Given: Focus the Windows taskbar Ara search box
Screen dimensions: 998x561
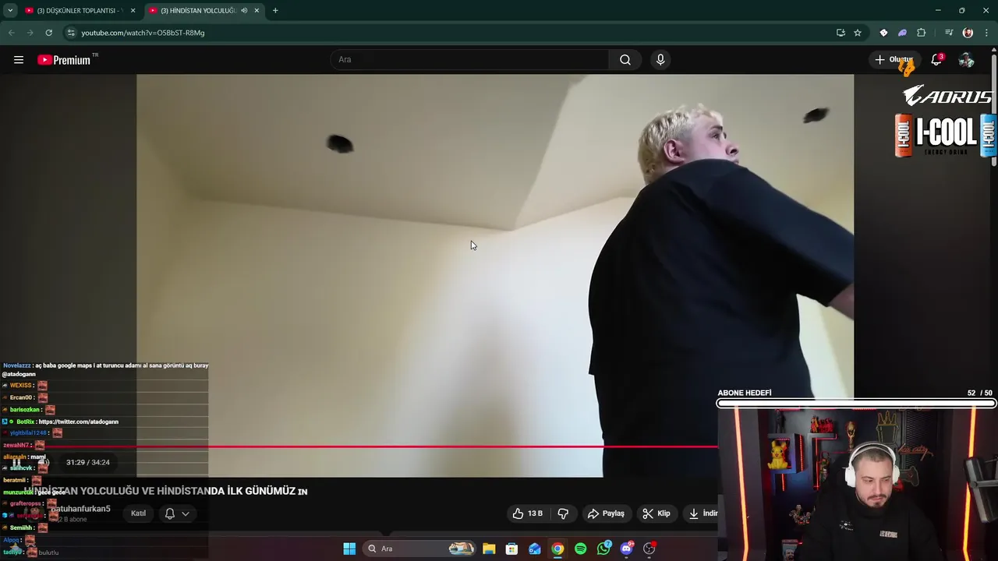Looking at the screenshot, I should [420, 549].
